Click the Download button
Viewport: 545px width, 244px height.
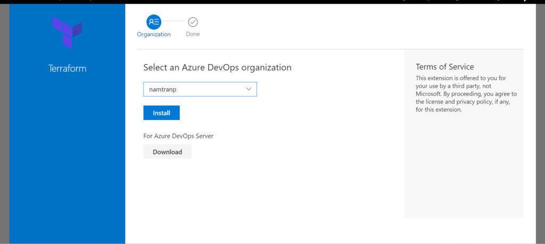point(167,152)
